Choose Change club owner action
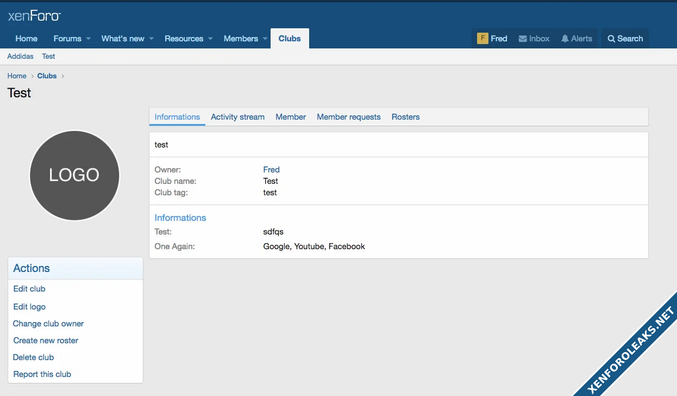Image resolution: width=677 pixels, height=396 pixels. pos(49,324)
